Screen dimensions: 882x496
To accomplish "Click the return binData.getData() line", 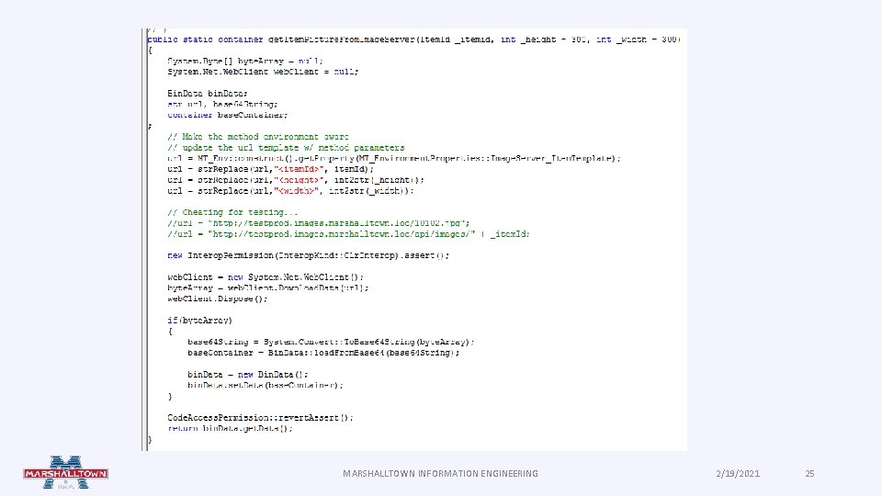I will tap(230, 429).
